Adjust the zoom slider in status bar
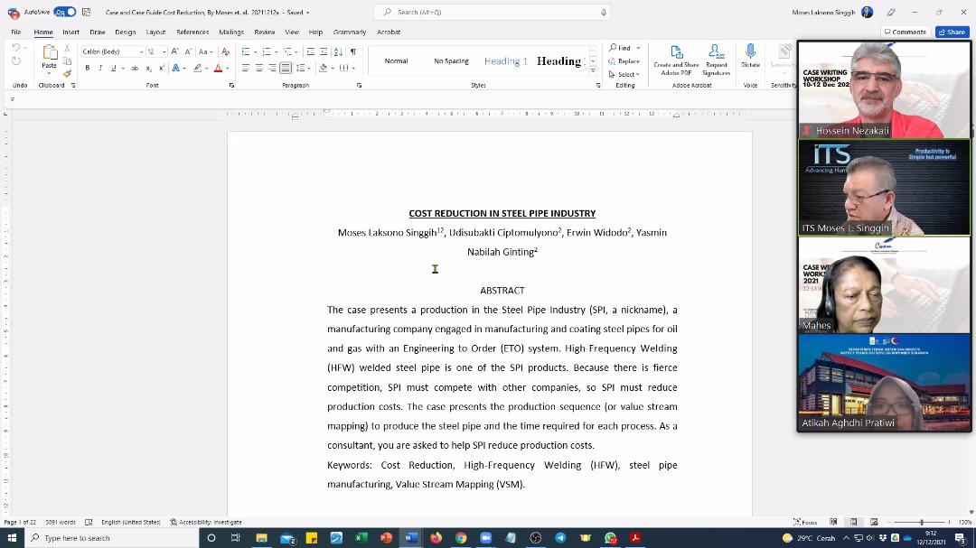 (x=922, y=522)
